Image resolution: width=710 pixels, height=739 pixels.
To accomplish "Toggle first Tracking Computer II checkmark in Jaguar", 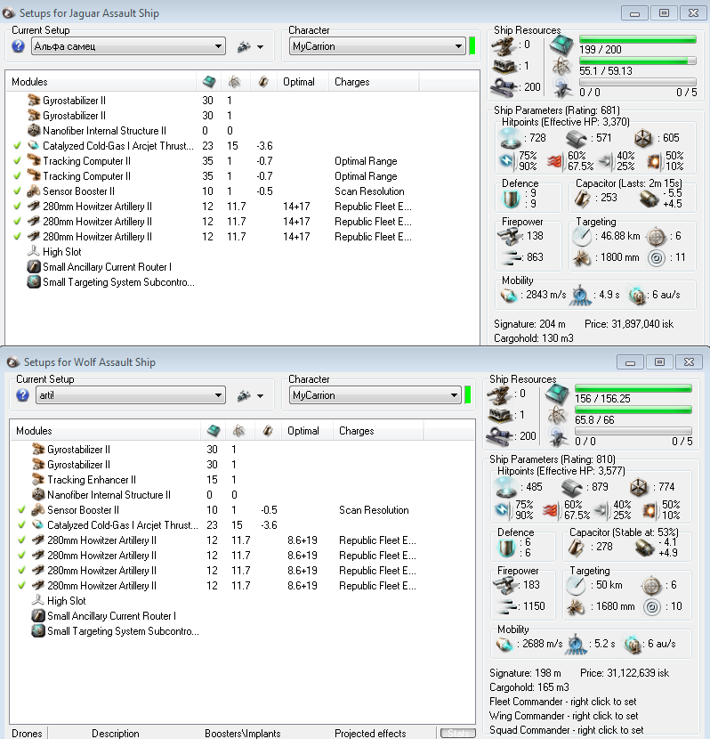I will tap(18, 161).
